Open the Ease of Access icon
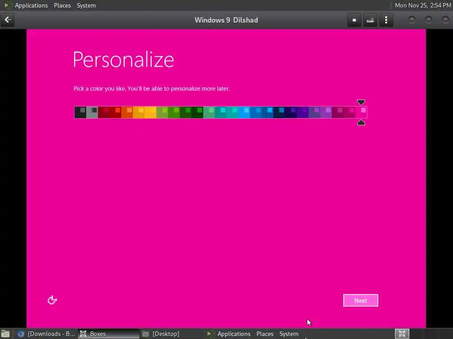 [x=52, y=300]
